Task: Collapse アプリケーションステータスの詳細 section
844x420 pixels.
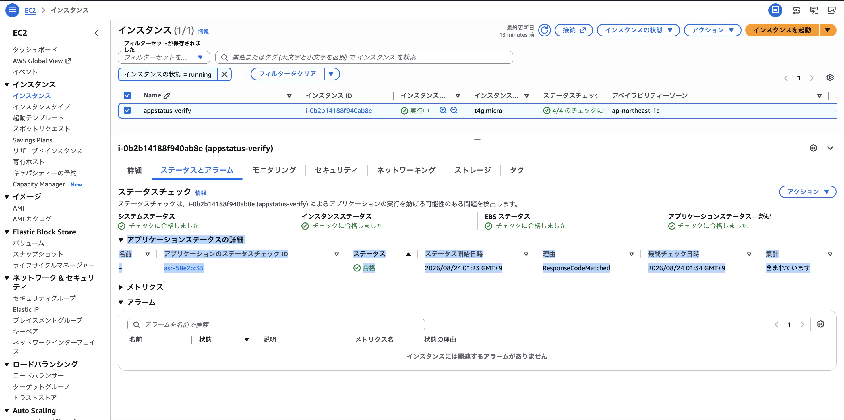Action: [121, 240]
